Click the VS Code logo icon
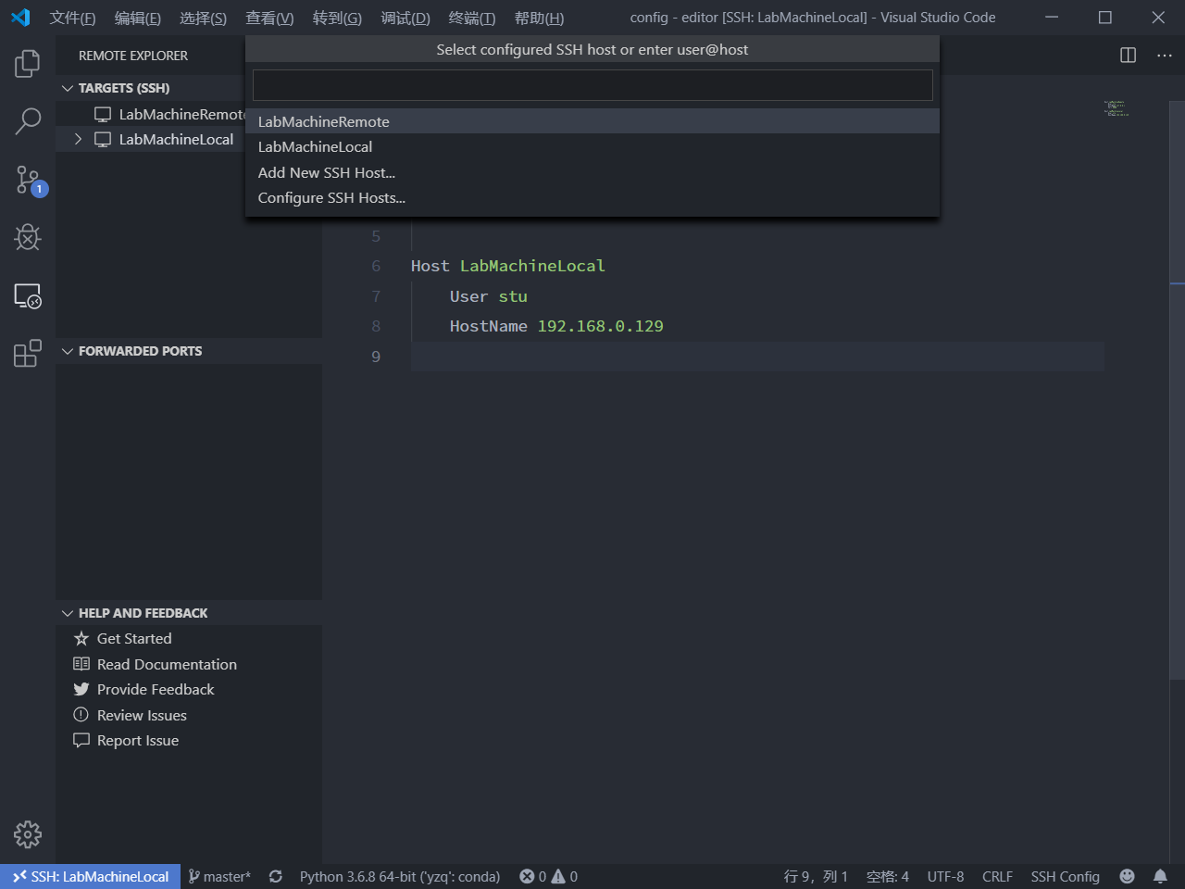 20,18
